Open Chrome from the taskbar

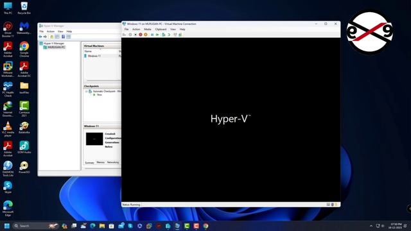(205, 226)
